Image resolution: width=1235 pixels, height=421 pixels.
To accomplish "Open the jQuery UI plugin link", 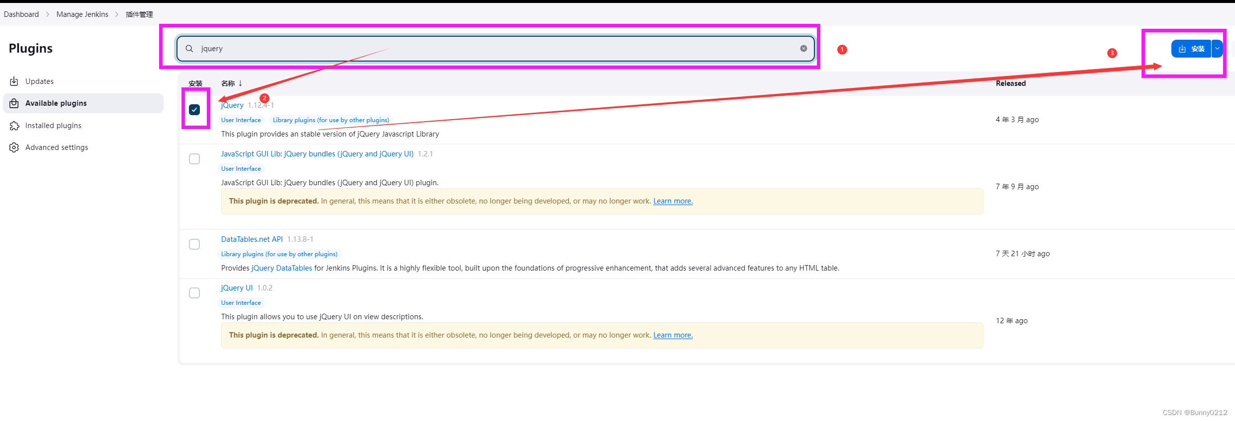I will pos(237,288).
